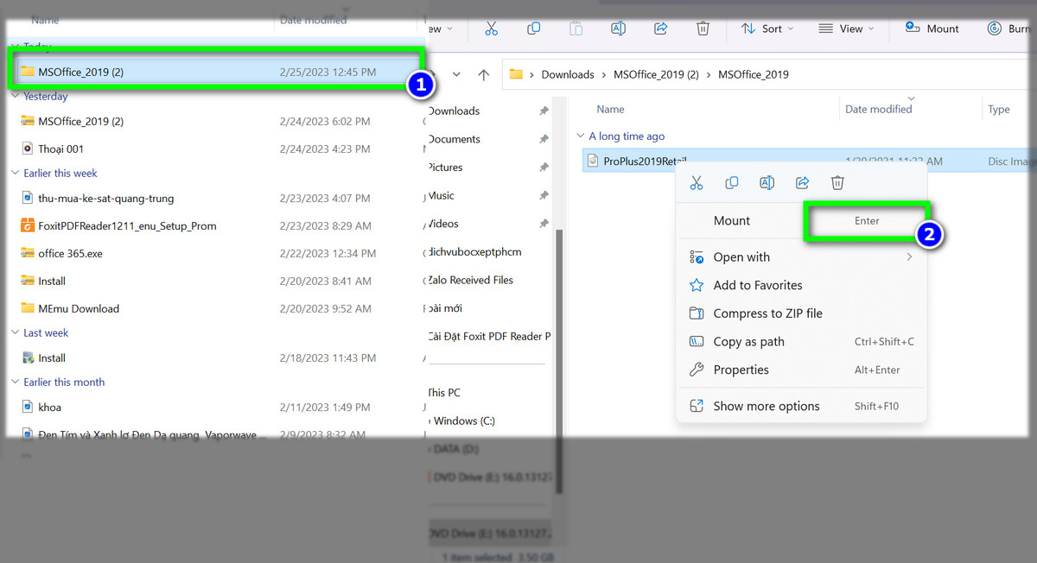
Task: Click the Share icon in the context menu
Action: click(802, 182)
